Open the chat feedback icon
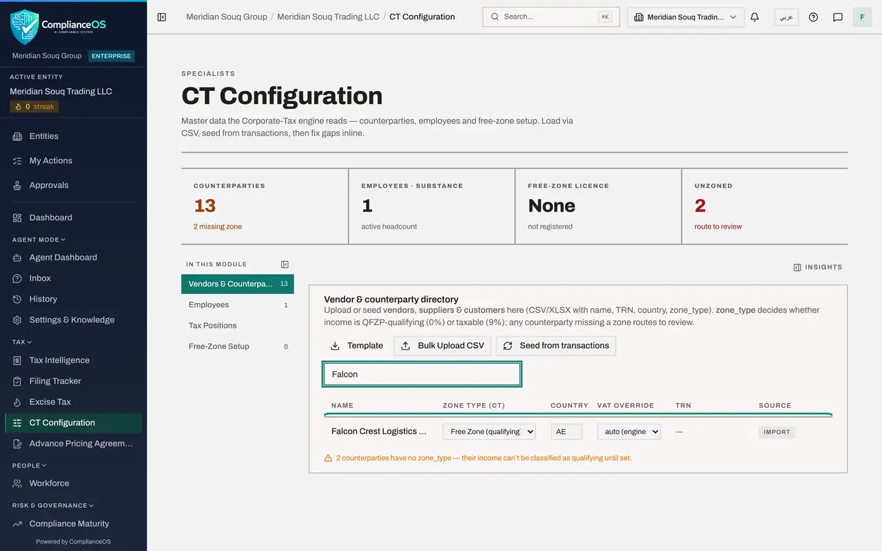Viewport: 882px width, 551px height. point(838,17)
